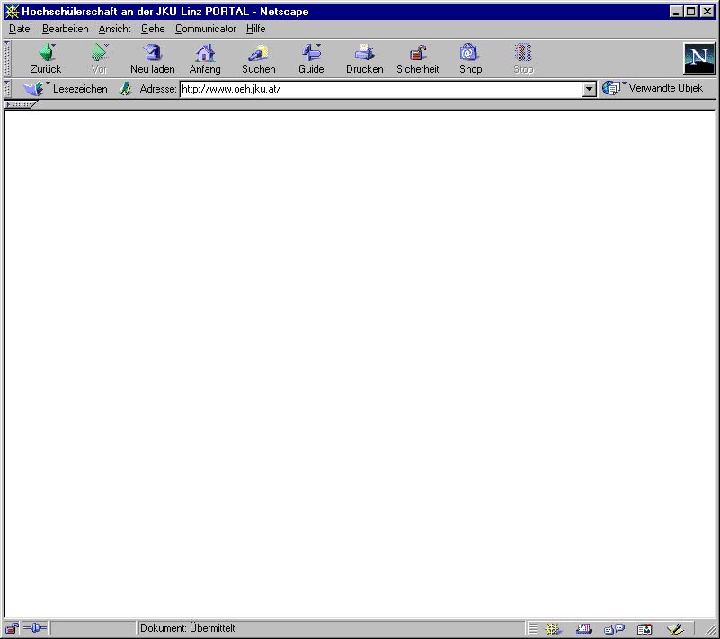Click into the Adresse URL field
This screenshot has width=720, height=639.
[x=381, y=89]
